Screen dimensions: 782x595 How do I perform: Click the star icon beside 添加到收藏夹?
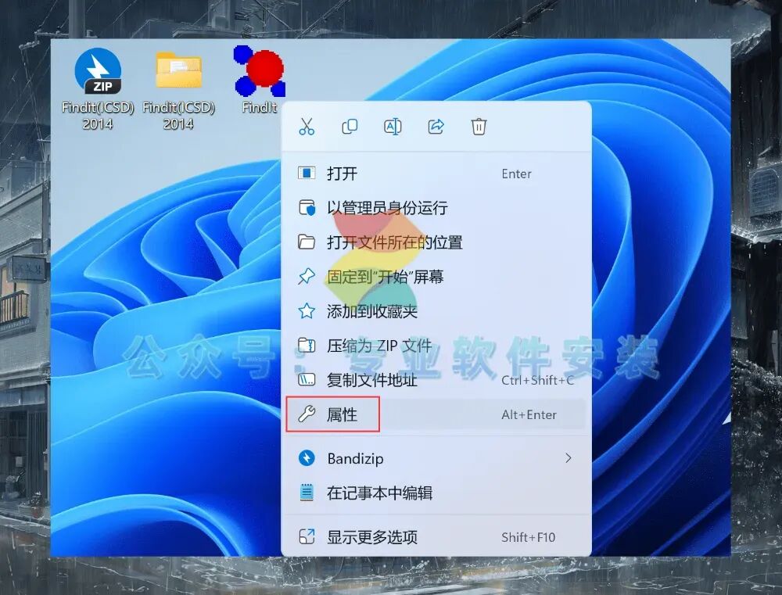click(307, 311)
